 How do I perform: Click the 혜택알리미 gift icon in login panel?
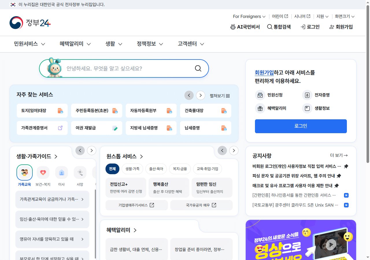260,108
